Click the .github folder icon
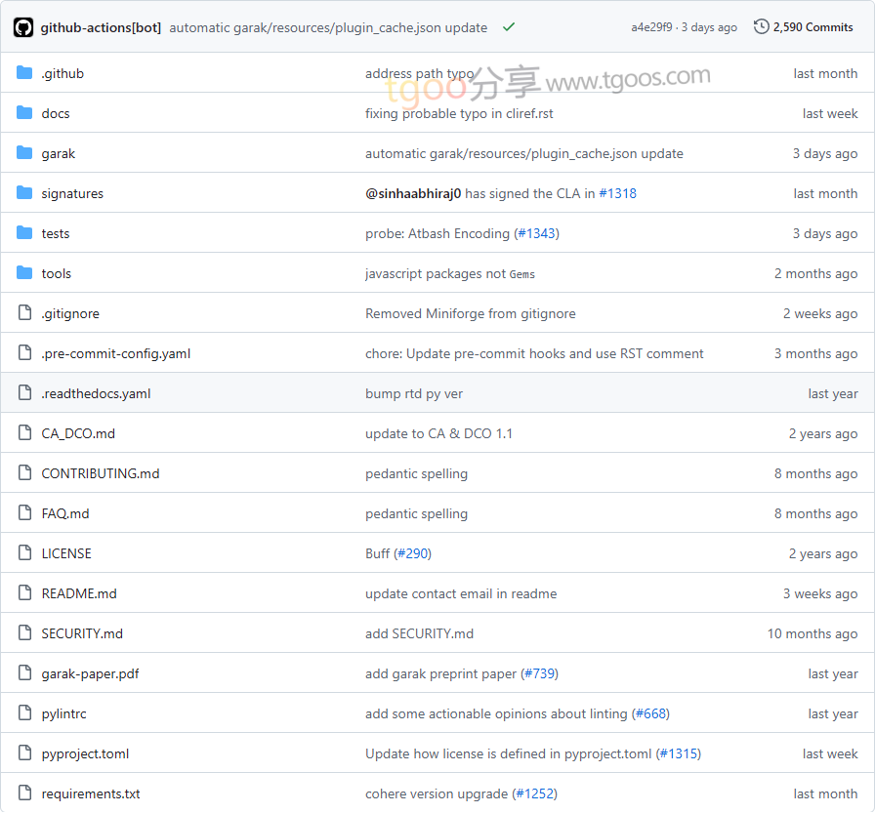875x813 pixels. pos(24,72)
